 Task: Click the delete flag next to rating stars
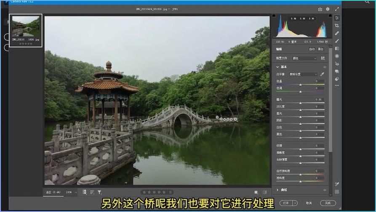click(x=171, y=192)
